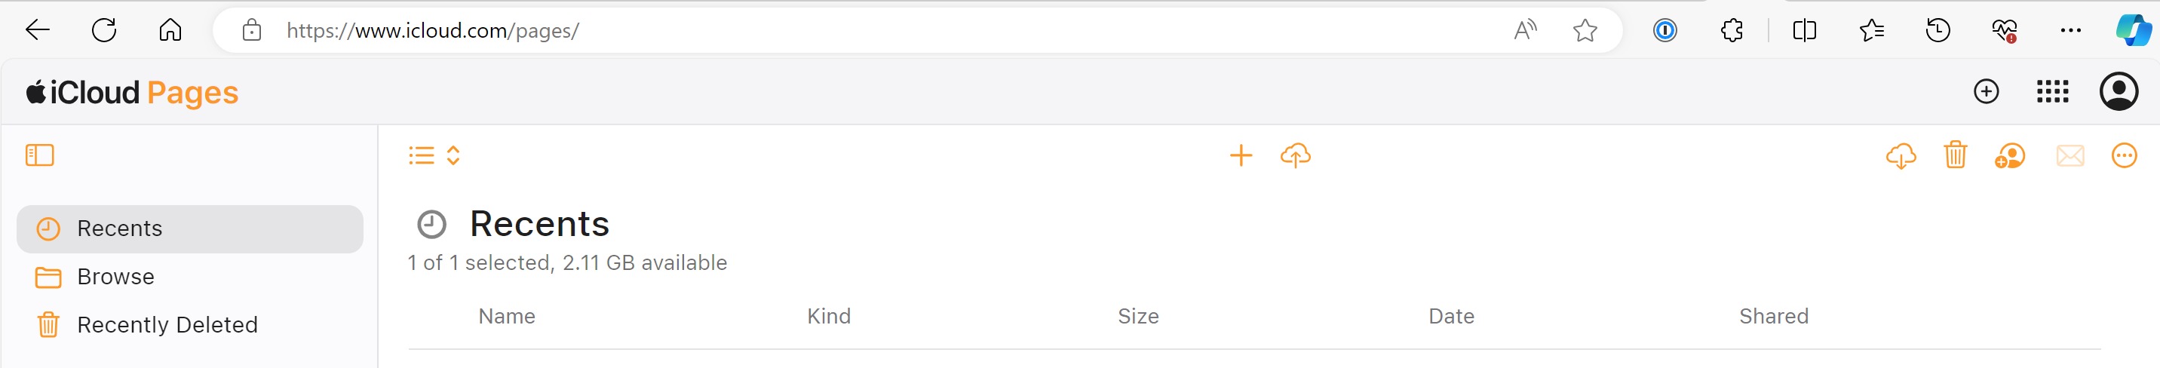Open the iCloud apps grid launcher
The image size is (2160, 368).
tap(2052, 91)
